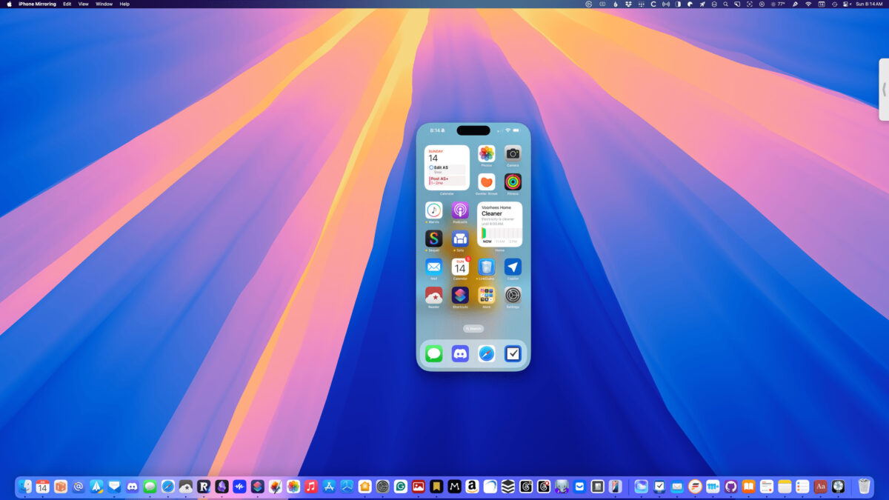Tap the Mail app on the iPhone
Screen dimensions: 889x500
(x=433, y=267)
